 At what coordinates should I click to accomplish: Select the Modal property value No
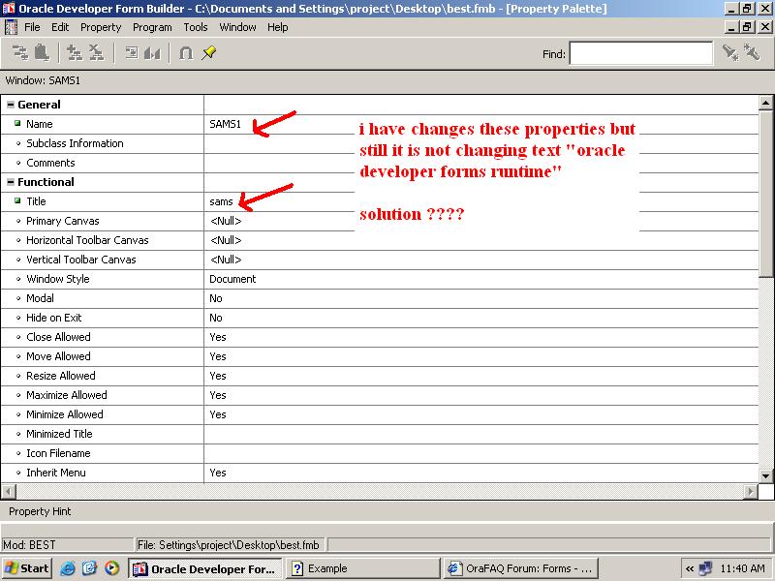[x=216, y=298]
